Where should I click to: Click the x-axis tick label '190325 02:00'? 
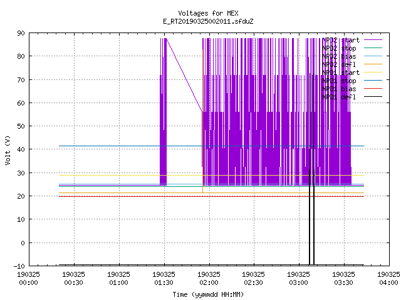[x=209, y=279]
